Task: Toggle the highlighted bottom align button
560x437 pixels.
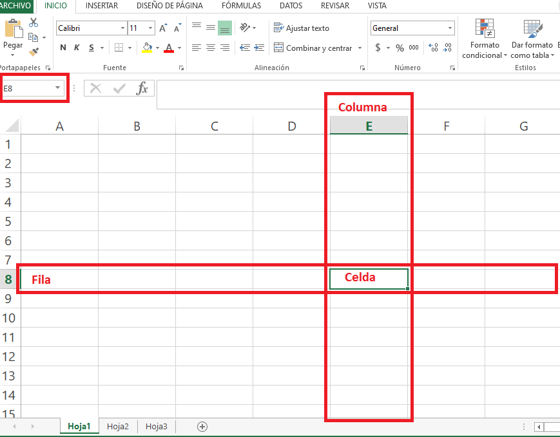Action: [x=225, y=28]
